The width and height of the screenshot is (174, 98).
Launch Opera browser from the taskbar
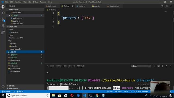pos(72,96)
